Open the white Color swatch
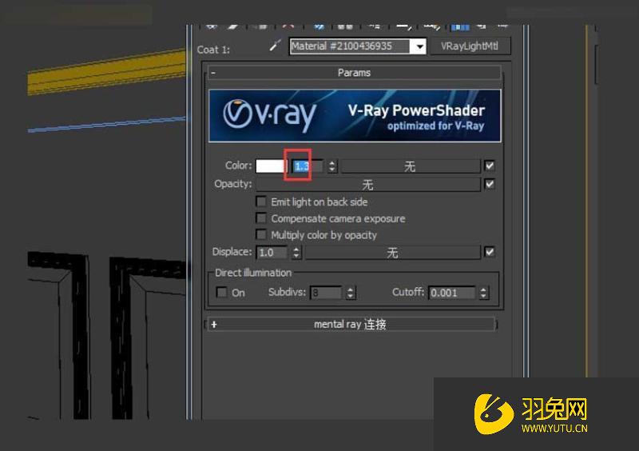Screen dimensions: 639x451 pyautogui.click(x=270, y=166)
